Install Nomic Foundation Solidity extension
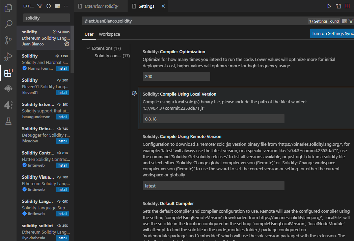This screenshot has width=354, height=241. coord(62,68)
